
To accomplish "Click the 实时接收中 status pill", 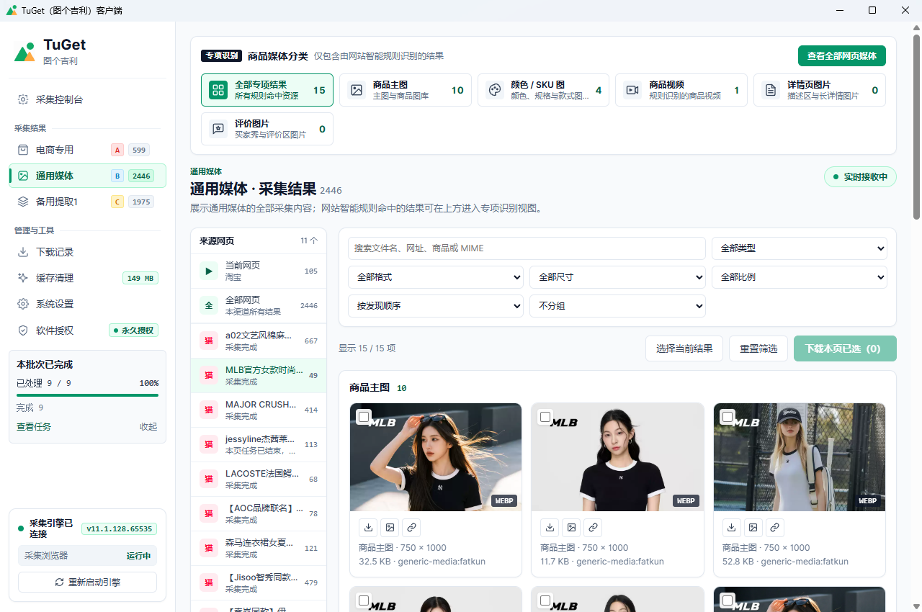I will click(860, 176).
